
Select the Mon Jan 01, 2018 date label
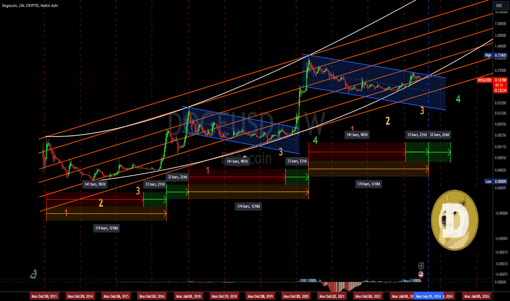point(188,296)
